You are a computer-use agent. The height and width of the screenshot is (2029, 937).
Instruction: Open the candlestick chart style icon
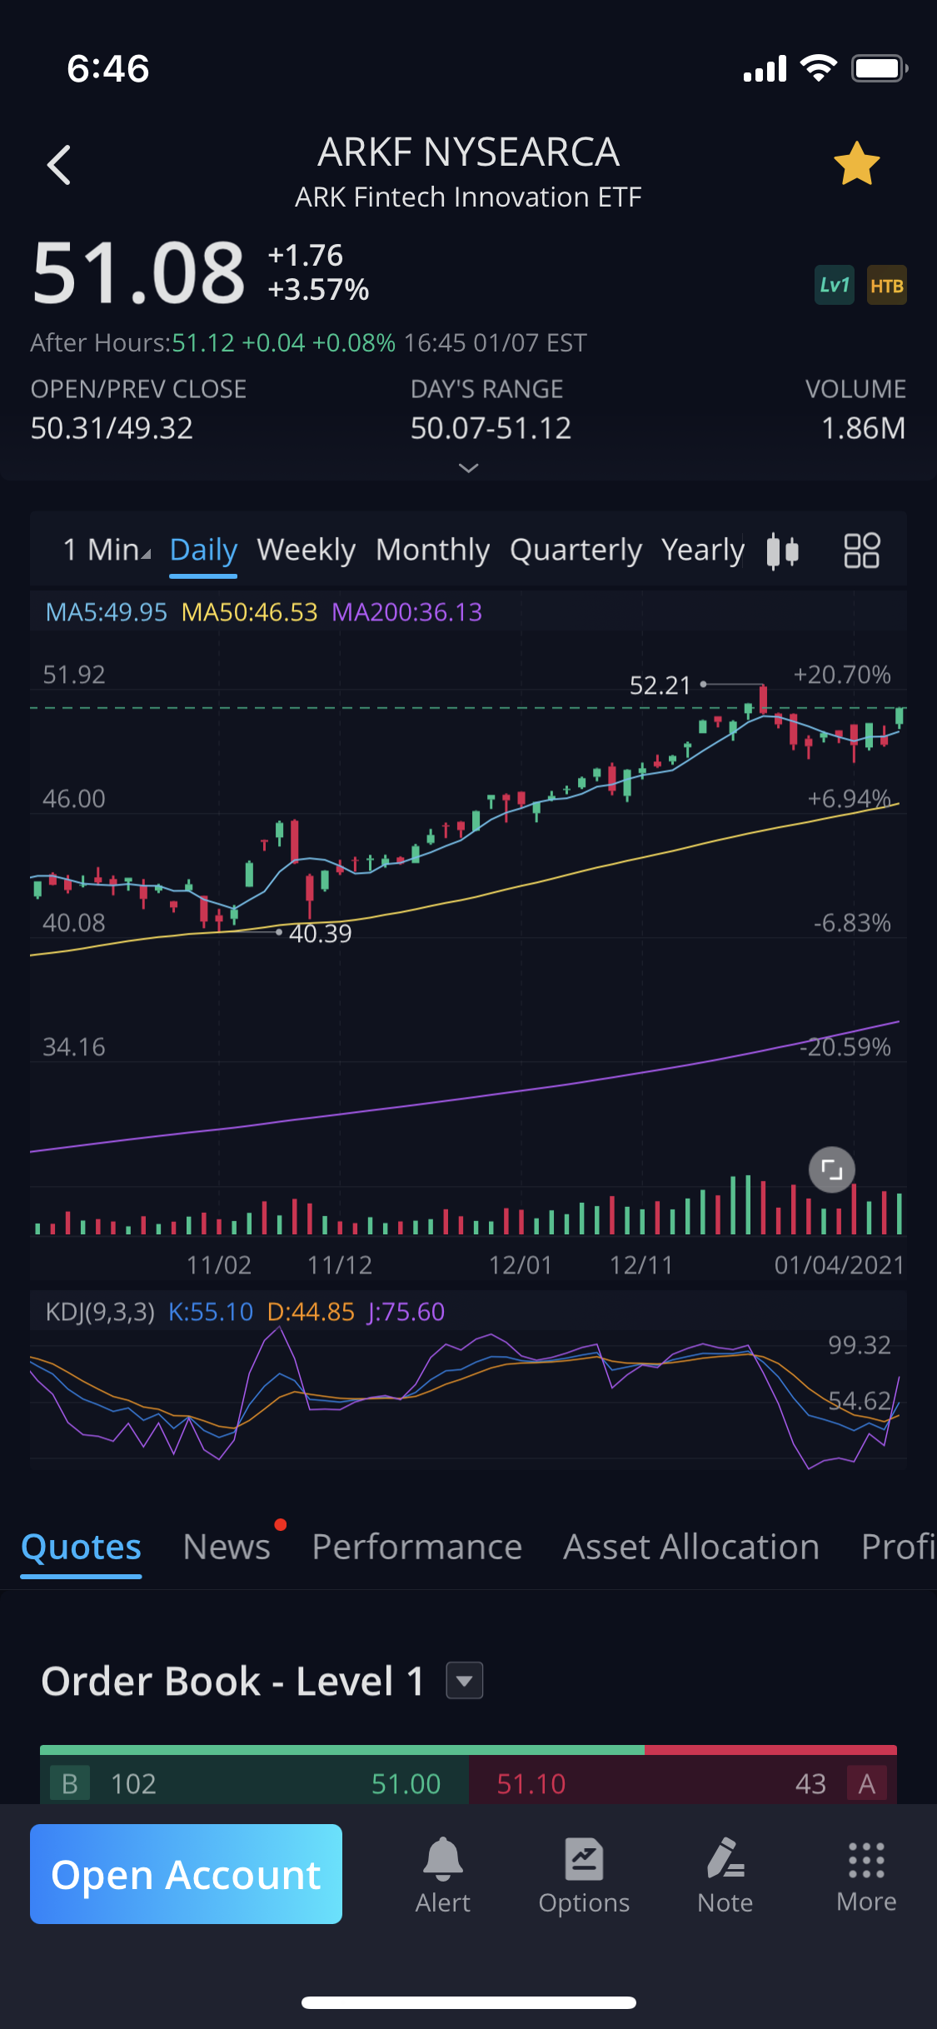tap(782, 551)
